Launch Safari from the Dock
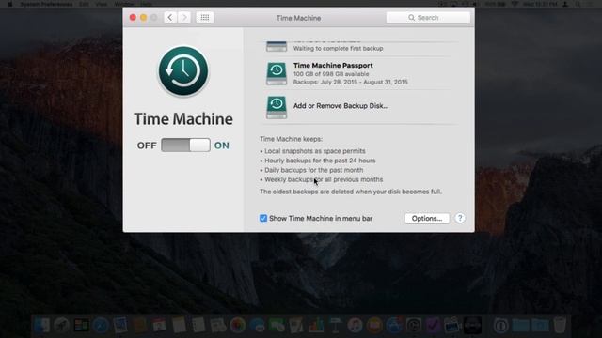Image resolution: width=602 pixels, height=338 pixels. [101, 326]
